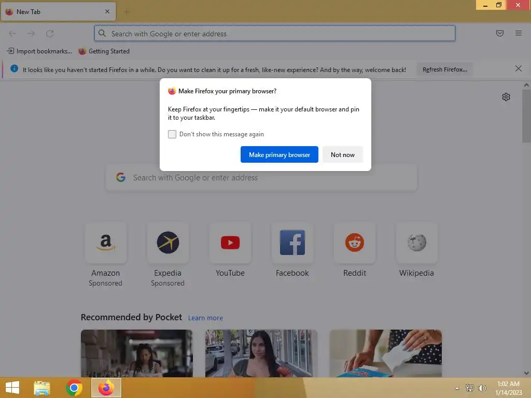Click Make primary browser button
The width and height of the screenshot is (531, 398).
tap(280, 154)
